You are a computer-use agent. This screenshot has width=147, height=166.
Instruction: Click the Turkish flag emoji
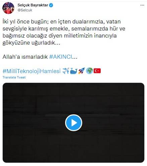pos(97,71)
